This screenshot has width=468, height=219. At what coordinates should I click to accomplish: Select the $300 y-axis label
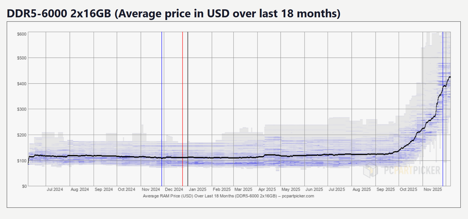coord(22,109)
